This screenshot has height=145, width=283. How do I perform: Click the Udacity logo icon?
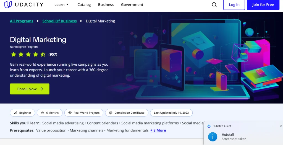[x=8, y=4]
